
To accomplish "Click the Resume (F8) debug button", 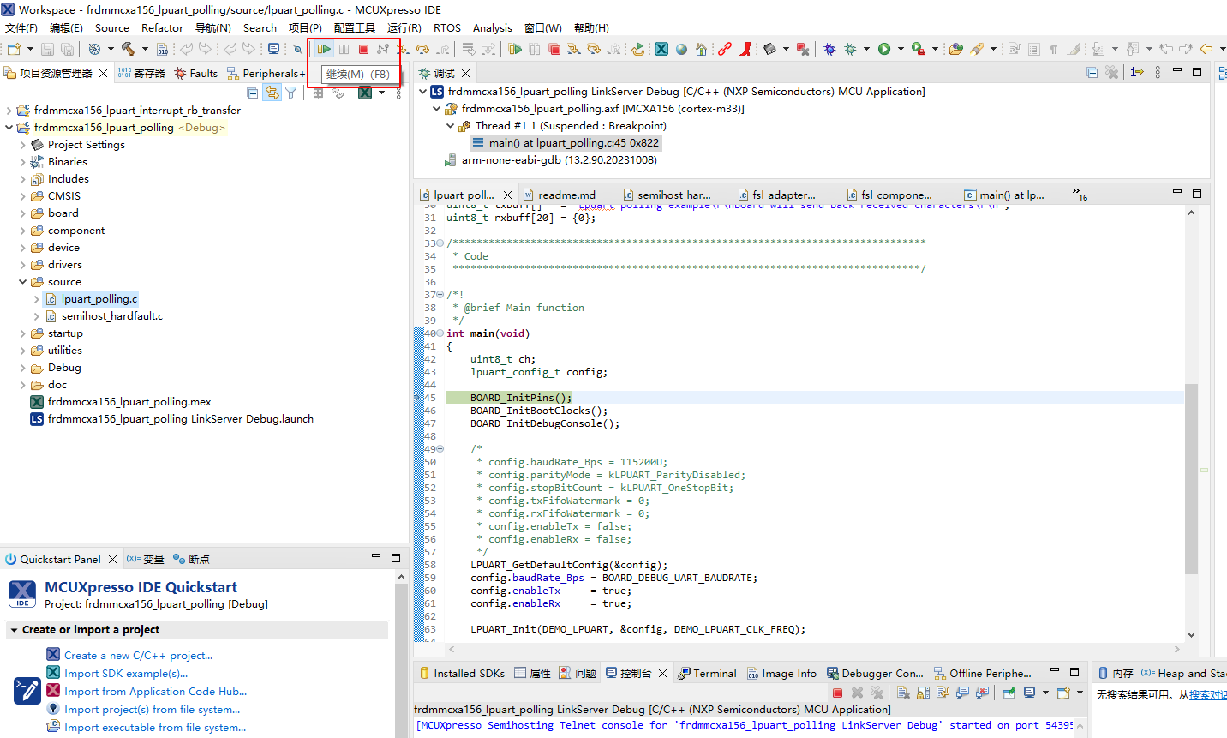I will click(324, 49).
